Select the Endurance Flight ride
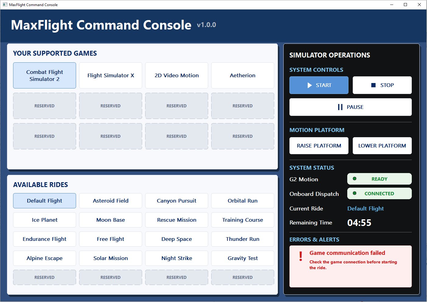Viewport: 427px width, 302px height. tap(44, 239)
